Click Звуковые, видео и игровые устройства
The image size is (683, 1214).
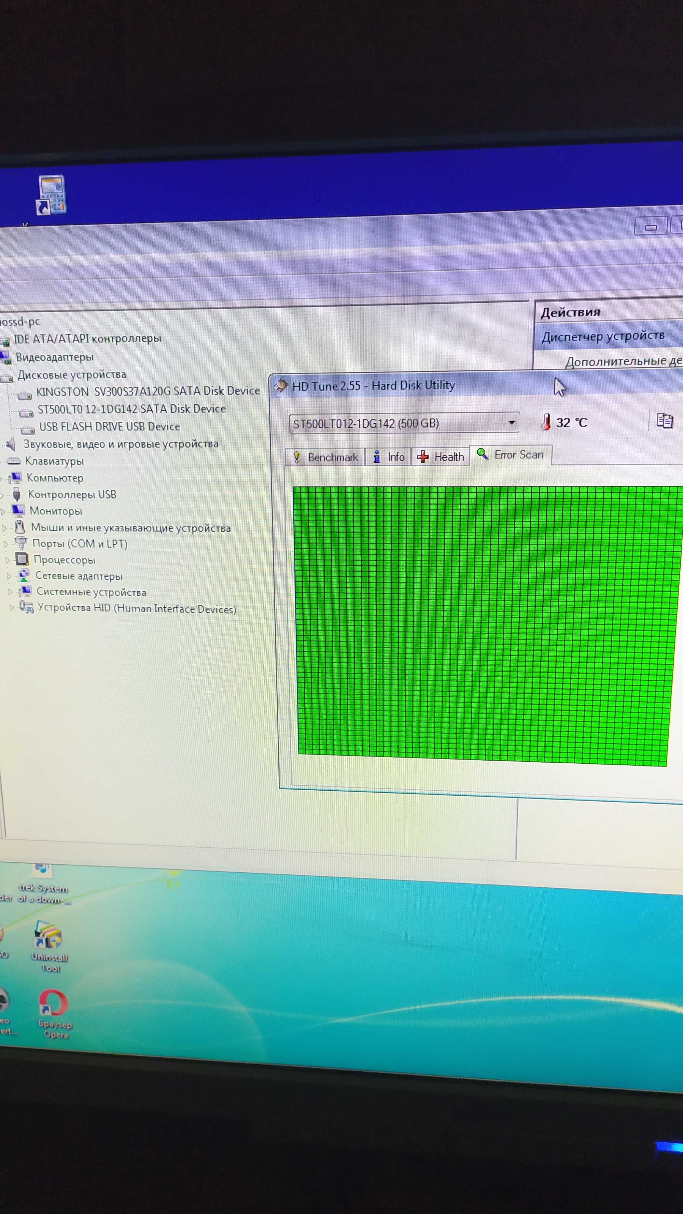(121, 444)
